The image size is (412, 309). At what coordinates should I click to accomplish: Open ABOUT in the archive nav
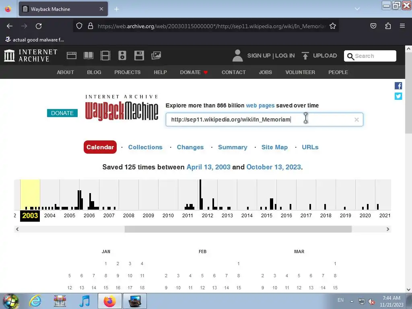(66, 72)
